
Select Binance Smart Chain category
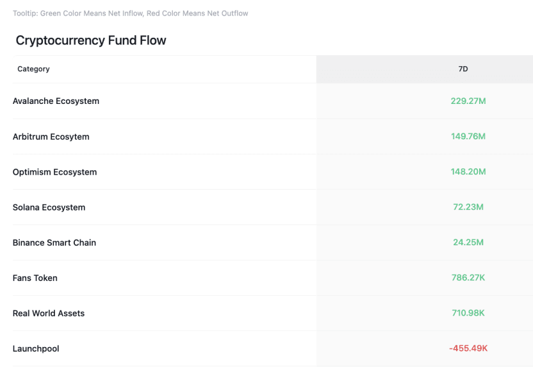(x=54, y=243)
